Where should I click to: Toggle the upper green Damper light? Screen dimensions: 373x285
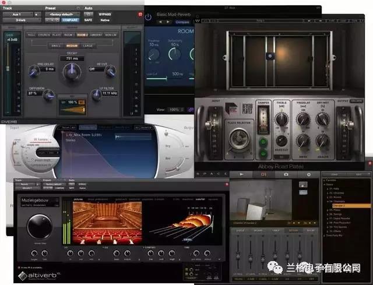tap(263, 142)
